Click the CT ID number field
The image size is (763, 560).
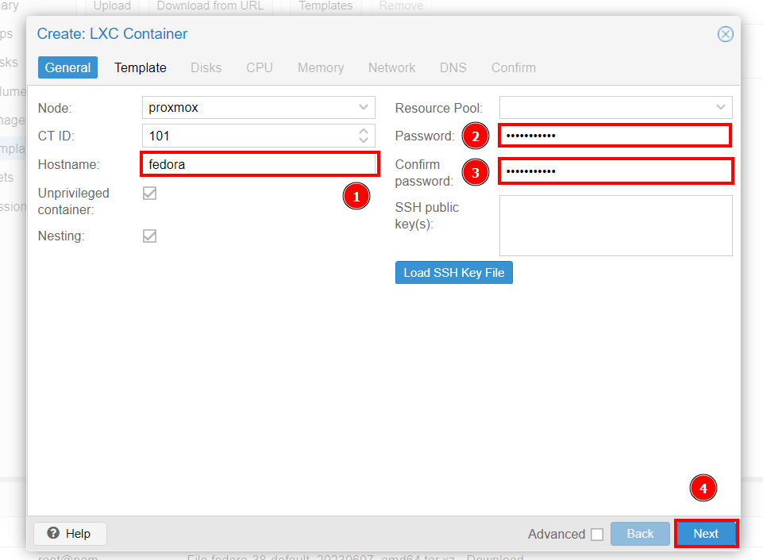[248, 136]
